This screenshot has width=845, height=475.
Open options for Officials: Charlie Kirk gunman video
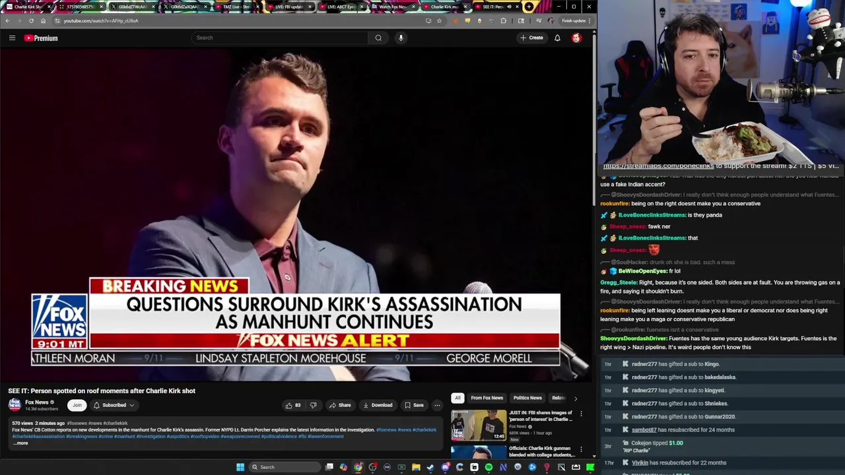(581, 450)
